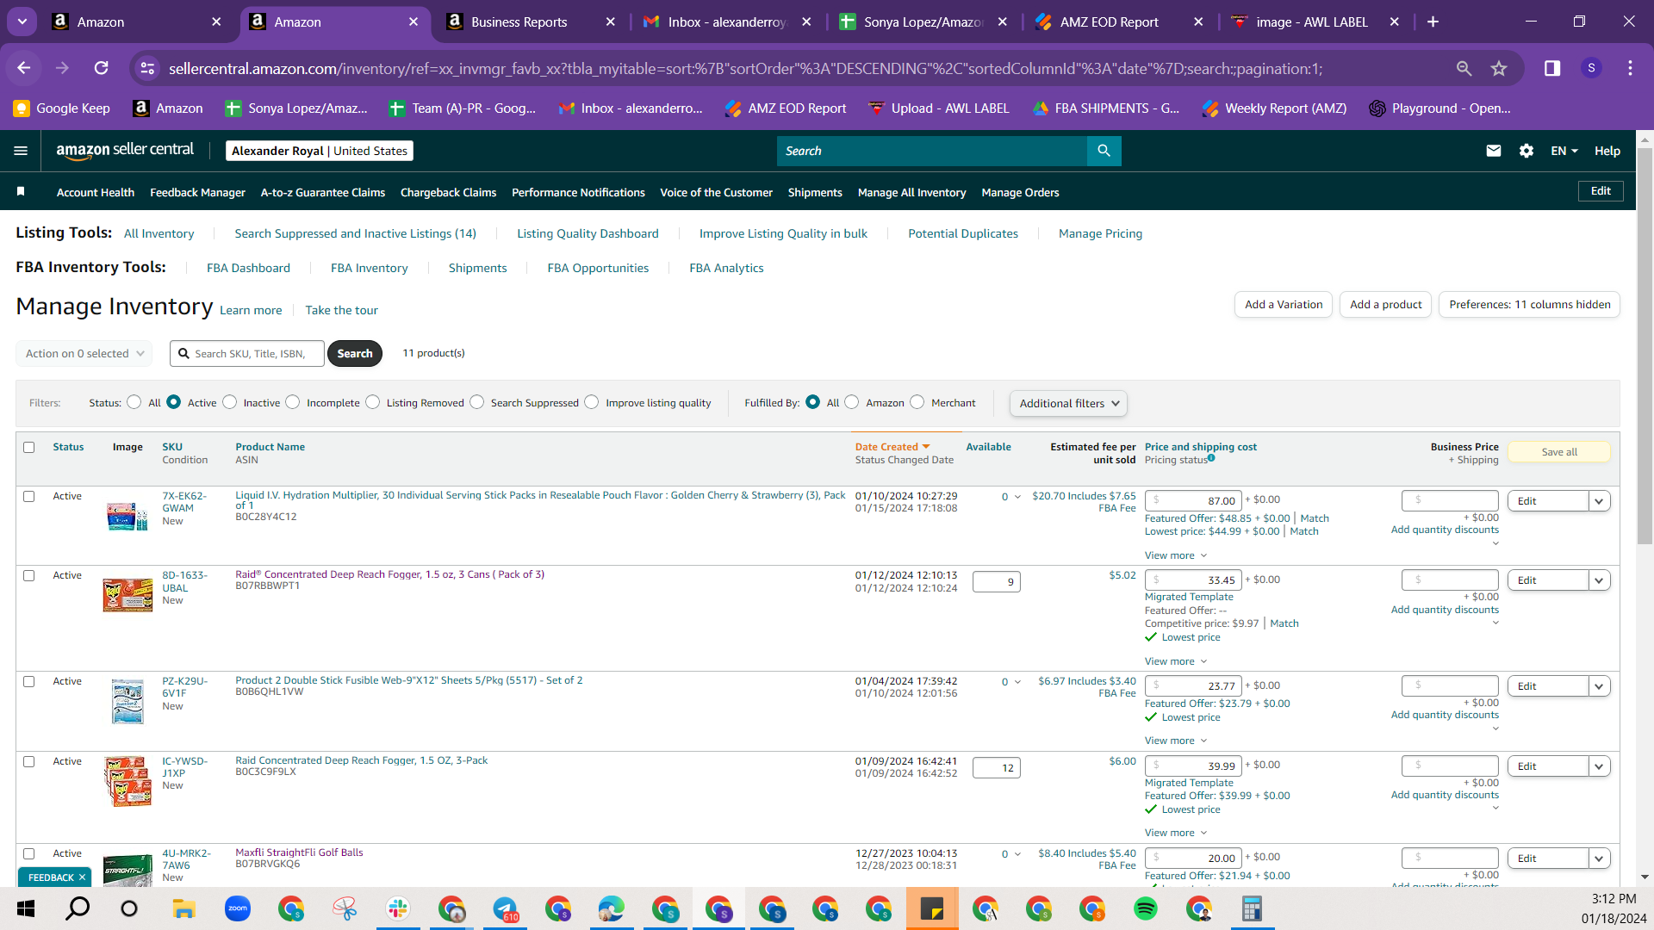Click the search magnifier button in header
The height and width of the screenshot is (930, 1654).
tap(1104, 151)
